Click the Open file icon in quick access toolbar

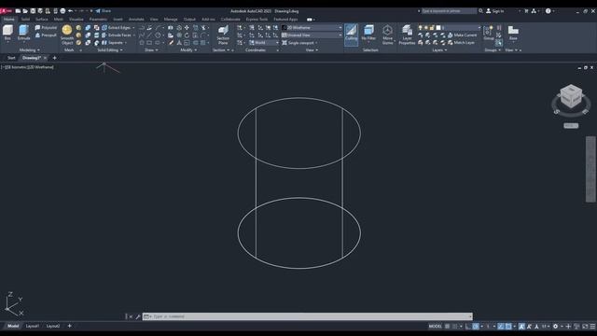pos(25,11)
